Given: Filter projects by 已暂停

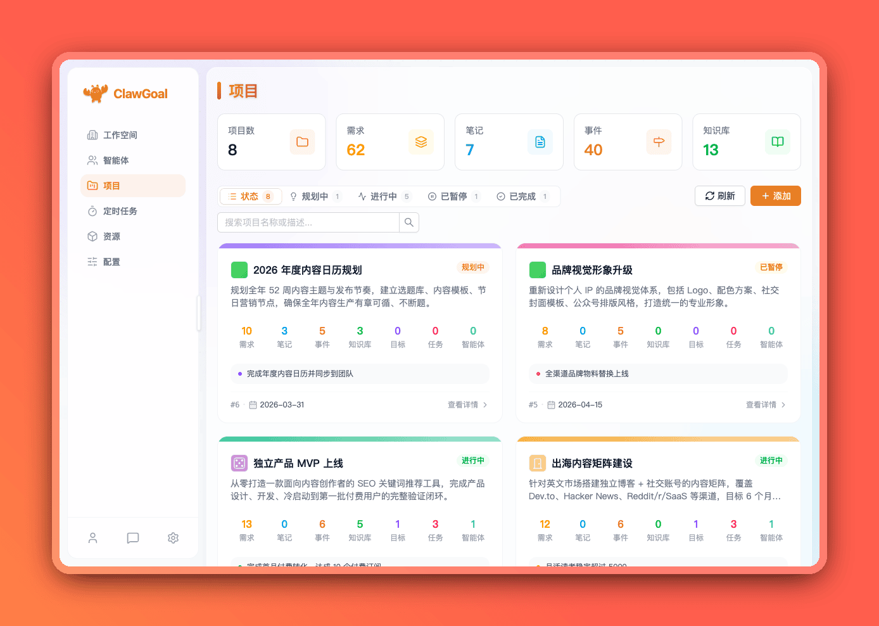Looking at the screenshot, I should [x=454, y=196].
